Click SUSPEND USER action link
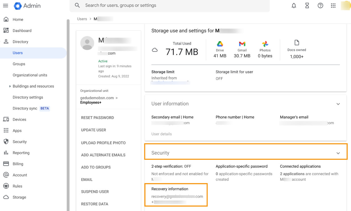 (95, 192)
